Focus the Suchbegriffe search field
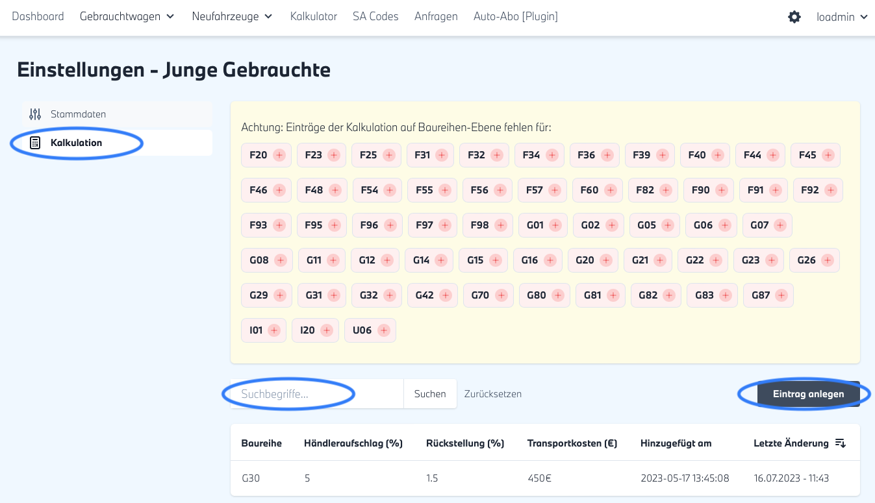The height and width of the screenshot is (503, 875). click(317, 394)
